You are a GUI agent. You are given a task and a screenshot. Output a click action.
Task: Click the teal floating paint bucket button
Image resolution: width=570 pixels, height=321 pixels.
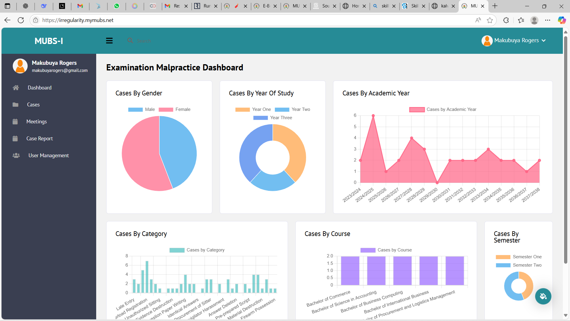pos(543,296)
